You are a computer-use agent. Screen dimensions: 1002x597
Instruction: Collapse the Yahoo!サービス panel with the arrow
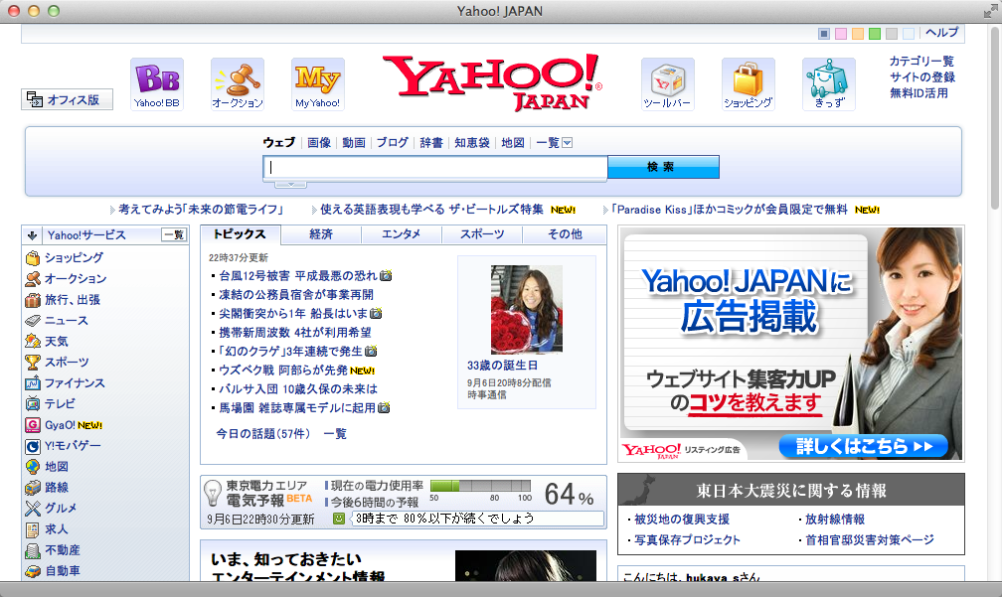(32, 235)
